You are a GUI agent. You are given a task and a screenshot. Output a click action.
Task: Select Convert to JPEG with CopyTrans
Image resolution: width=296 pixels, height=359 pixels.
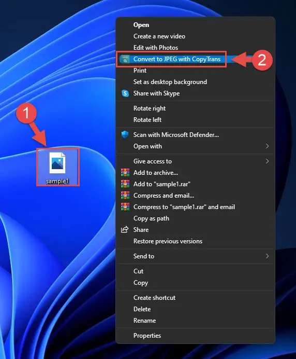click(x=195, y=59)
